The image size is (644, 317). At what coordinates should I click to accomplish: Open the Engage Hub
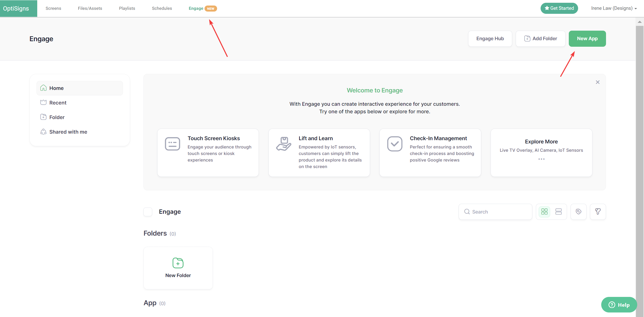click(x=490, y=38)
